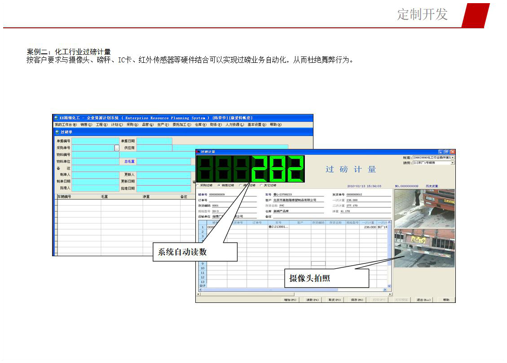The width and height of the screenshot is (507, 363).
Task: Select the 采购过磅 radio option
Action: (x=198, y=185)
